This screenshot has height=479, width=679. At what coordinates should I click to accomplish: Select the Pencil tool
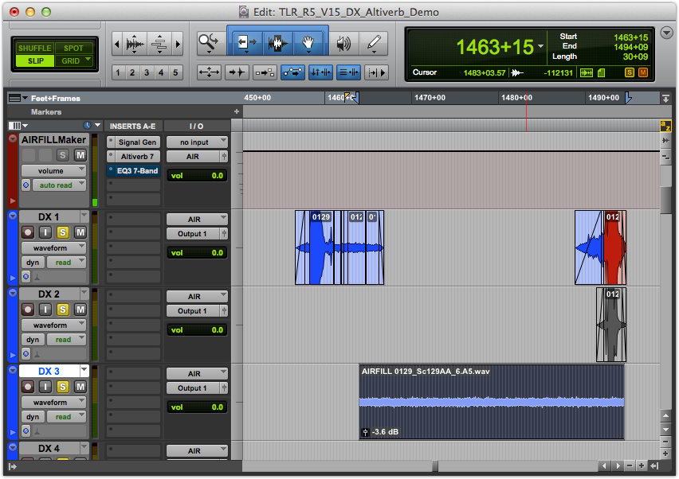point(373,44)
